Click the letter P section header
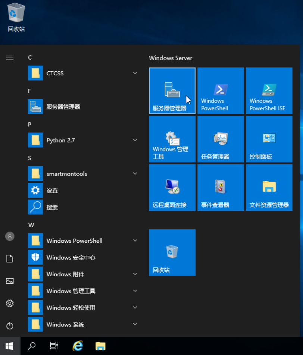The height and width of the screenshot is (355, 303). [x=30, y=125]
